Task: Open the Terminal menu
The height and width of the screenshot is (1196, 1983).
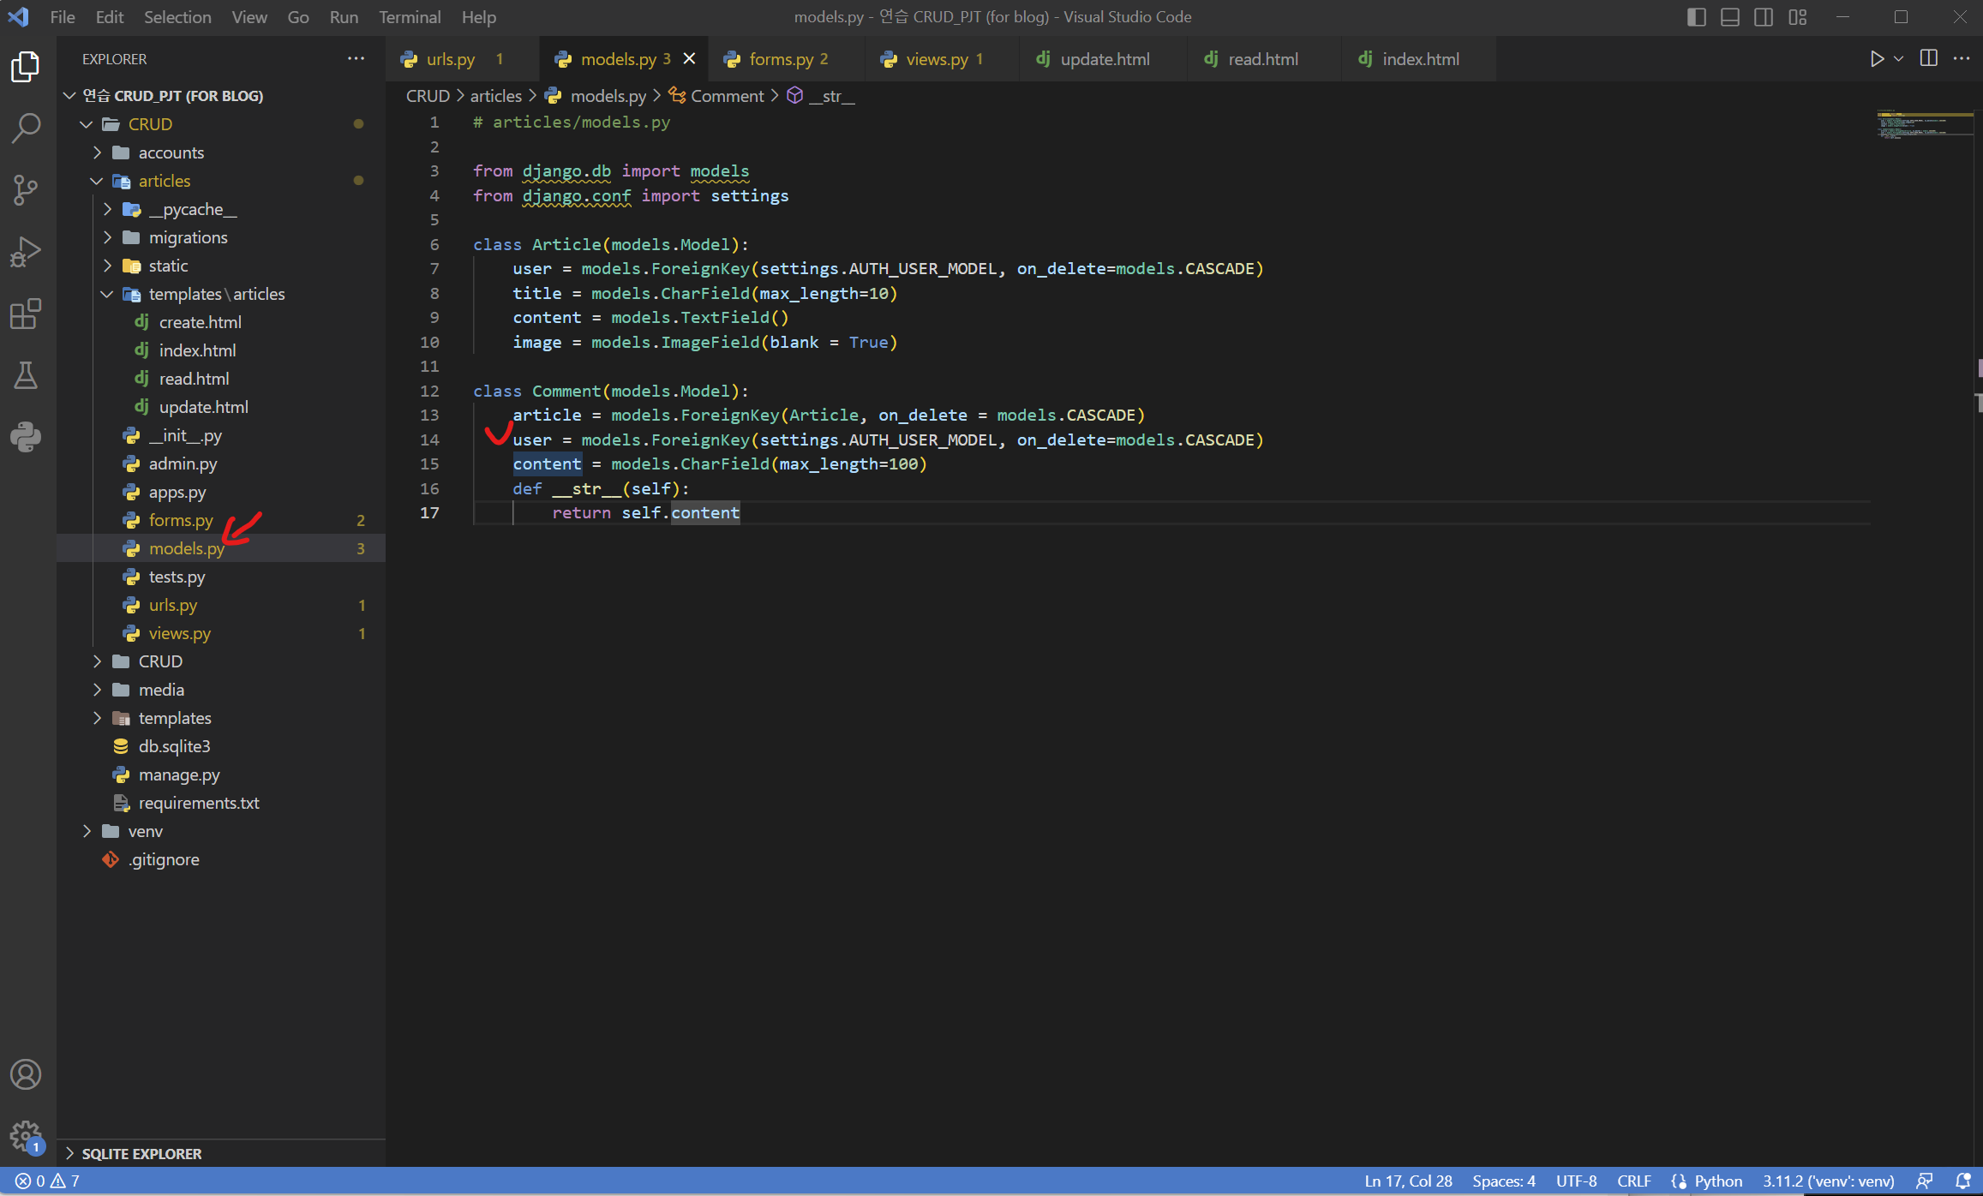Action: (410, 17)
